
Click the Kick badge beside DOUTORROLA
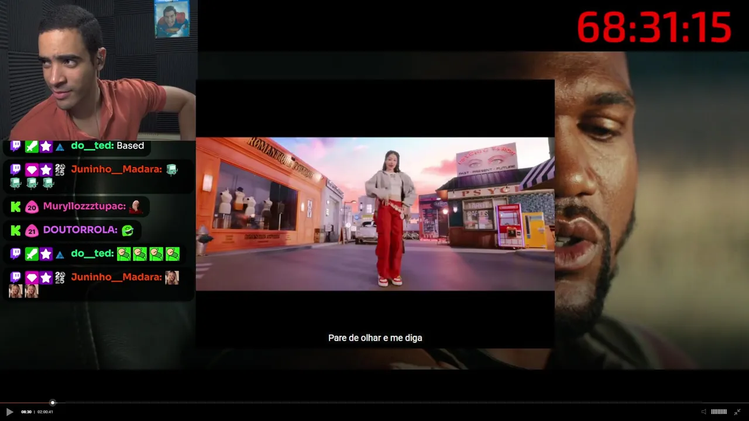(x=16, y=230)
